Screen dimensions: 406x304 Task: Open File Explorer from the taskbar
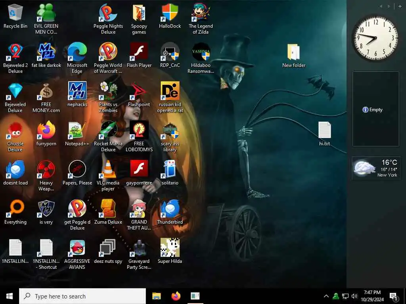[x=156, y=296]
